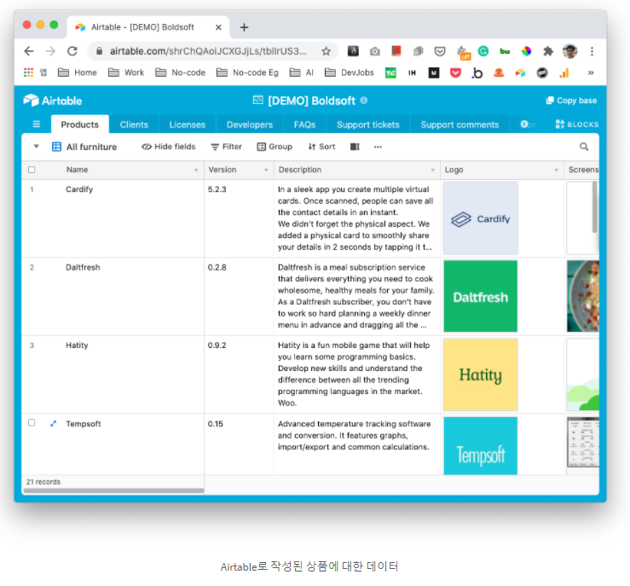Open the Cardify logo thumbnail
630x586 pixels.
pyautogui.click(x=481, y=218)
